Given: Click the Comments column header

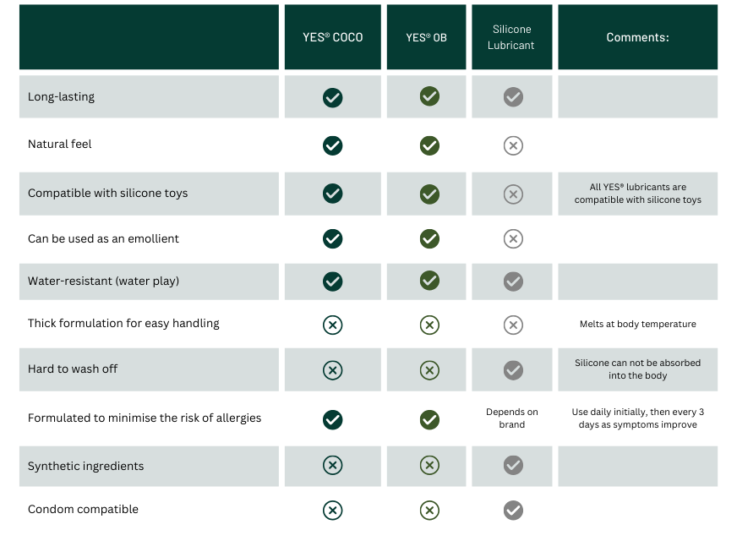Looking at the screenshot, I should click(637, 37).
